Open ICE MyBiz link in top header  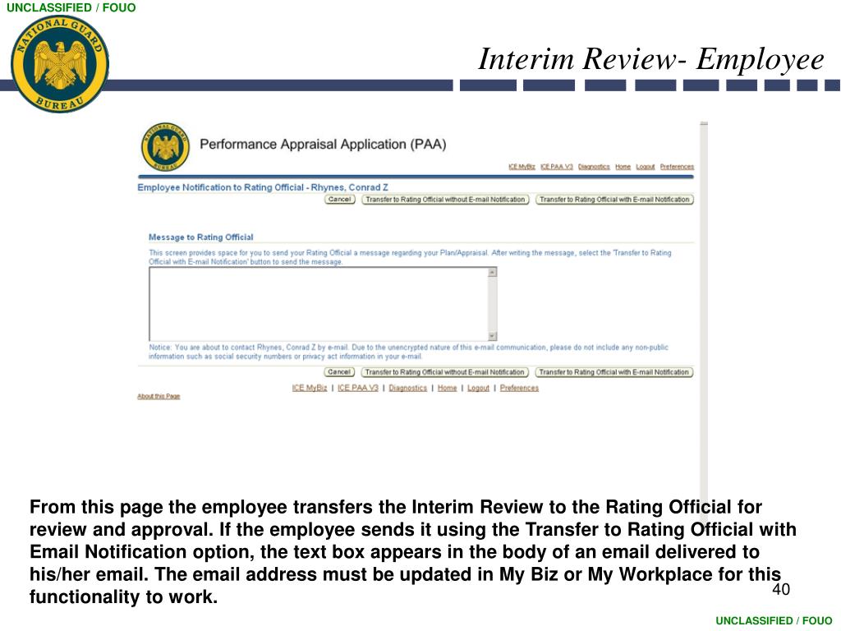pos(522,167)
